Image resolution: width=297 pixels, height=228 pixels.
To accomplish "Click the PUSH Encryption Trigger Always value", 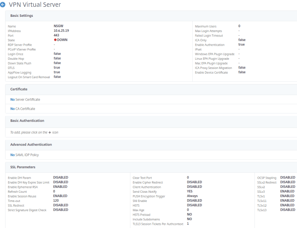I will click(x=192, y=196).
